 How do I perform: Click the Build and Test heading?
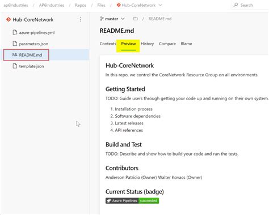(124, 144)
